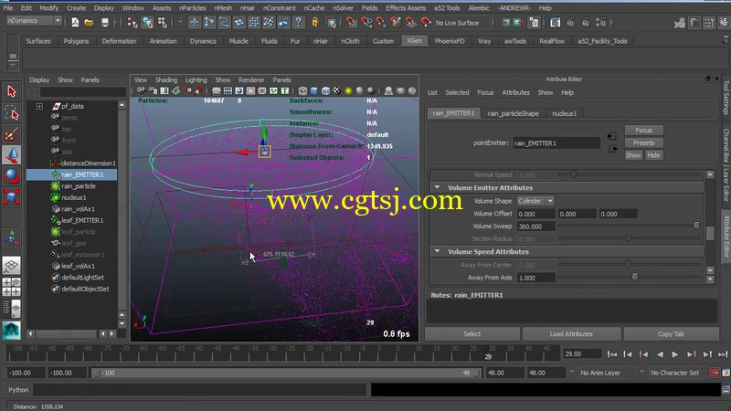731x411 pixels.
Task: Pick the Move tool cone icon
Action: [12, 154]
